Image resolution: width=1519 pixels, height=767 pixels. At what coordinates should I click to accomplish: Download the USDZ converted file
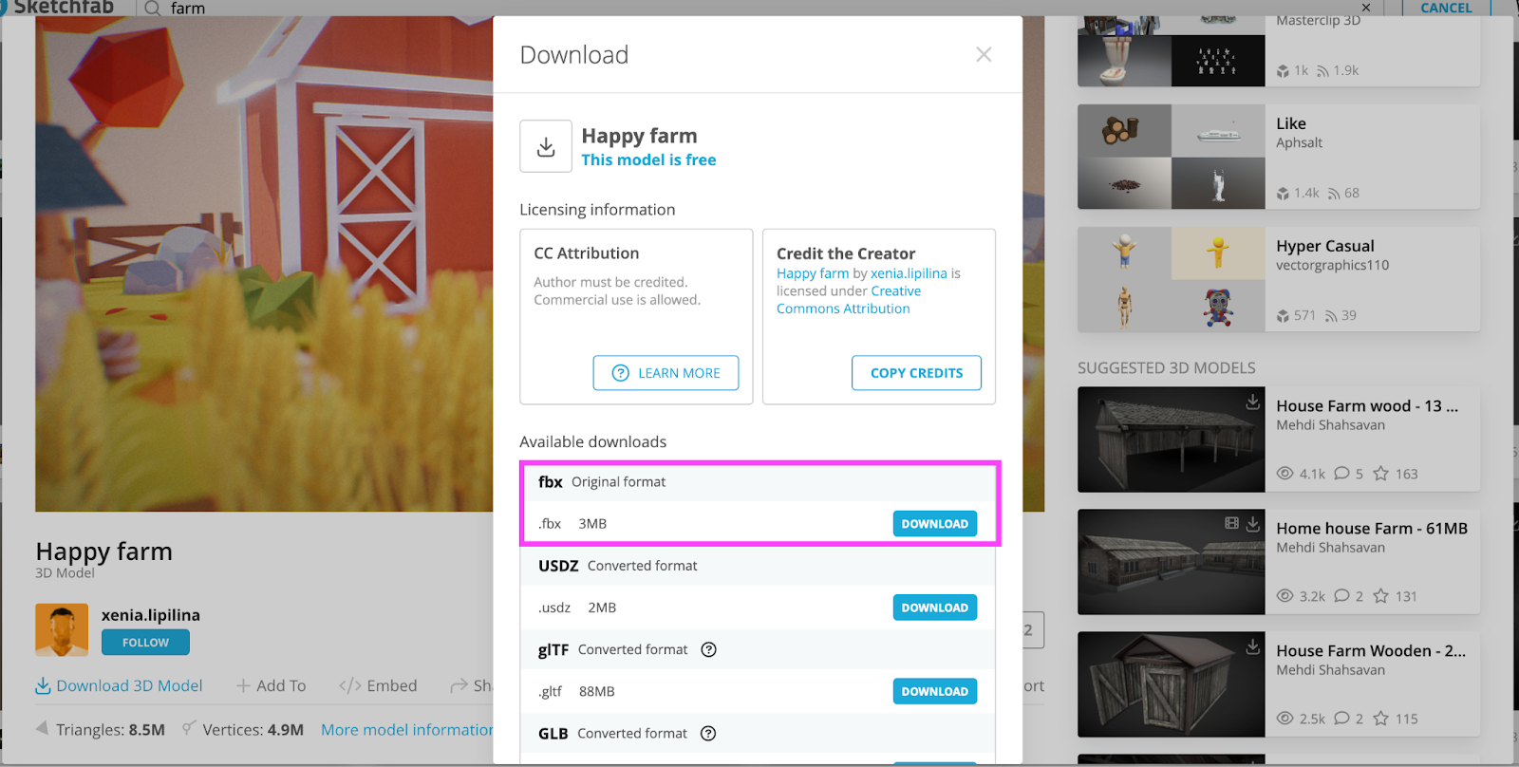934,608
